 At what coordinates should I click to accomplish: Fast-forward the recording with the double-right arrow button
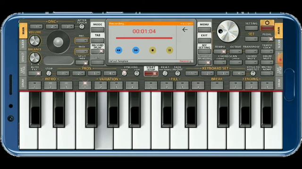(136, 50)
